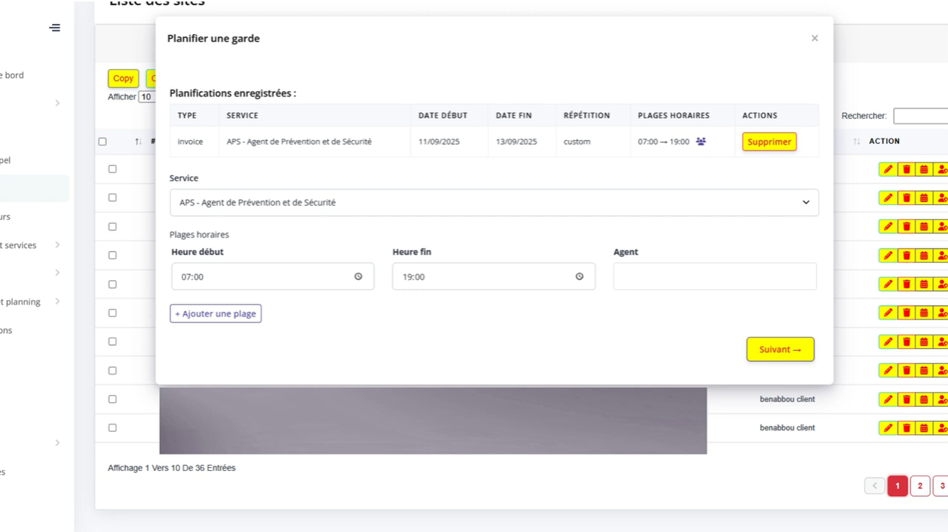
Task: Toggle the select-all checkbox in the table header
Action: pyautogui.click(x=103, y=142)
